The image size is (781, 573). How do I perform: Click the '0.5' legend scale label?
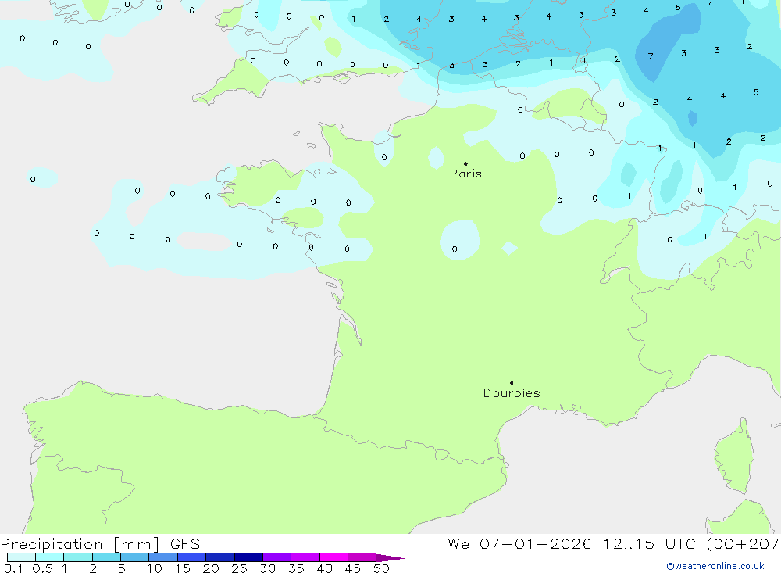coord(42,568)
